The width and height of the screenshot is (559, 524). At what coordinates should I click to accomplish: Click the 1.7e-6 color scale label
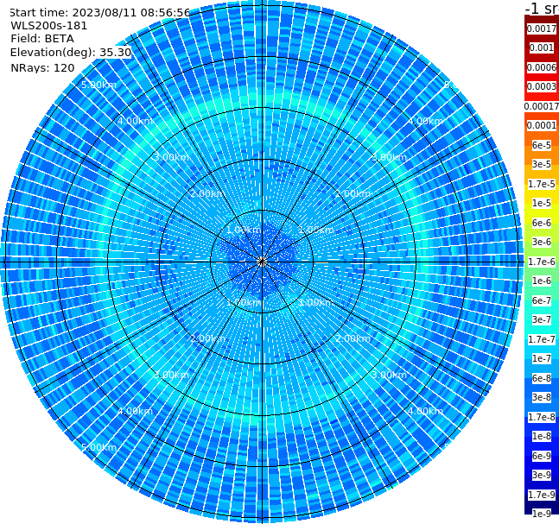pyautogui.click(x=542, y=262)
